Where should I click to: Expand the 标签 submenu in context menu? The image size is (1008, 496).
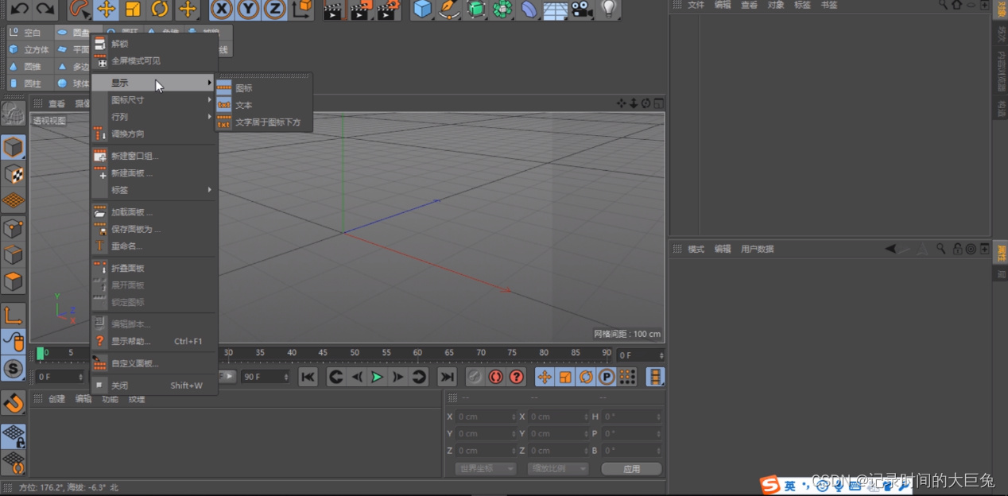(154, 190)
